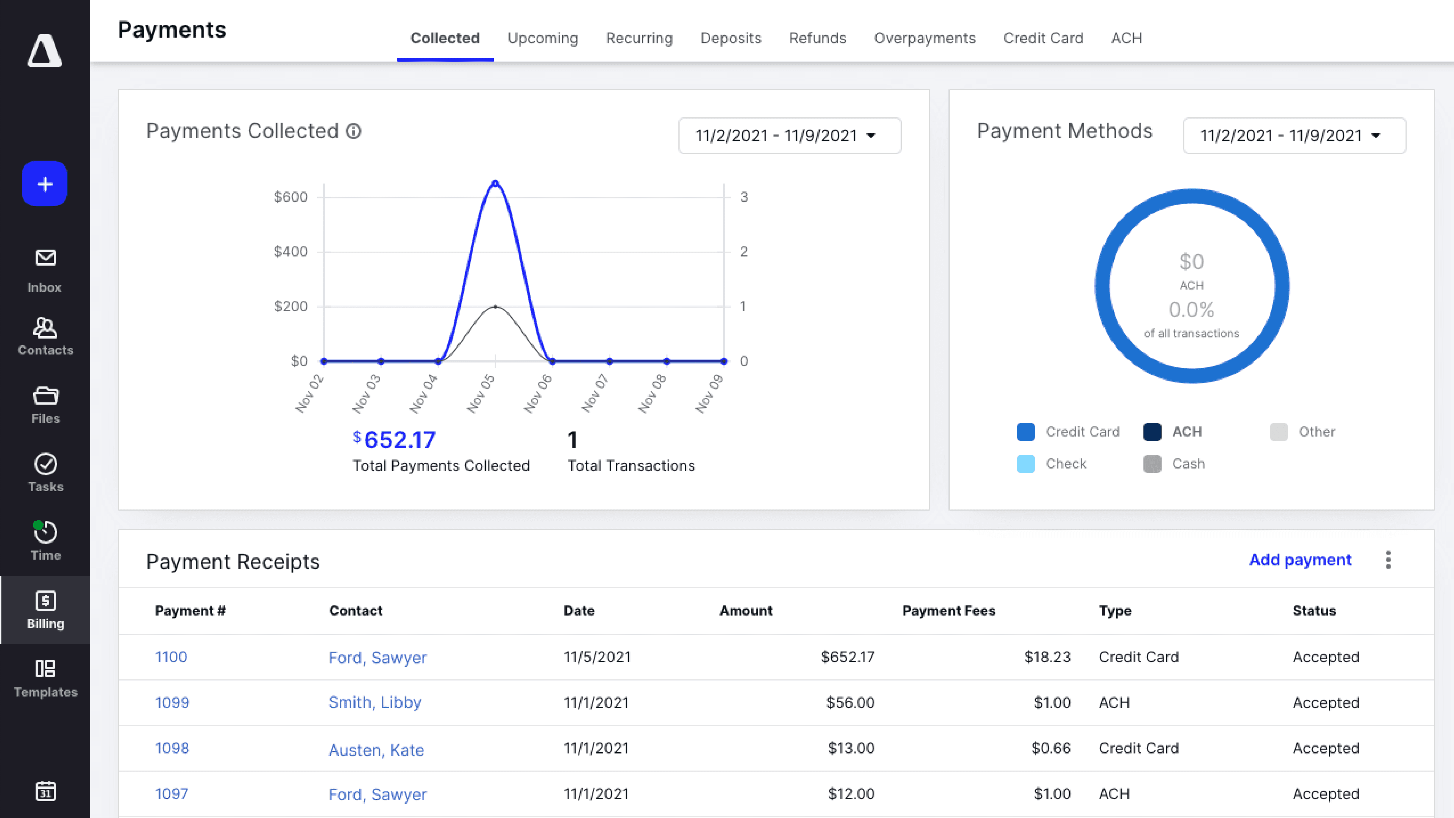This screenshot has height=818, width=1454.
Task: Click the Date column header
Action: click(579, 611)
